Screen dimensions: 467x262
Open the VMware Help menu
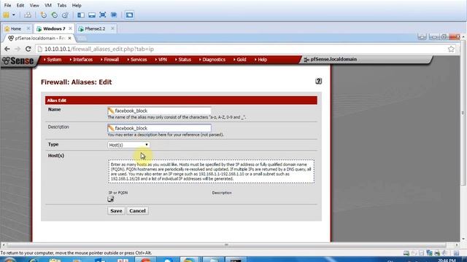click(77, 5)
